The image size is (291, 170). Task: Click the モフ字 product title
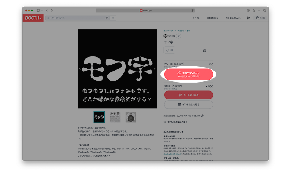coord(168,42)
